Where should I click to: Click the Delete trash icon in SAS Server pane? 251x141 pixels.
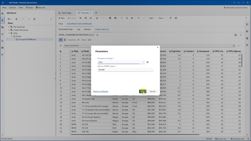(16, 19)
